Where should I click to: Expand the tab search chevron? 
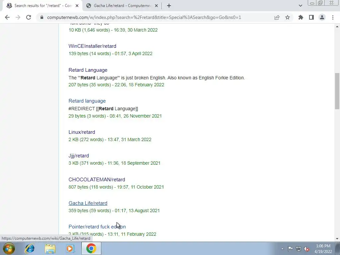click(x=300, y=6)
